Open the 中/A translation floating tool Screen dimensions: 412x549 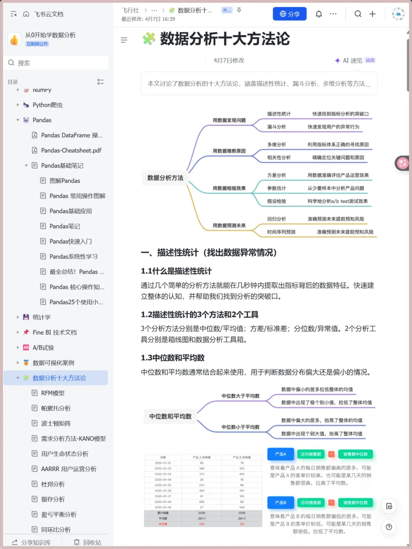point(402,163)
